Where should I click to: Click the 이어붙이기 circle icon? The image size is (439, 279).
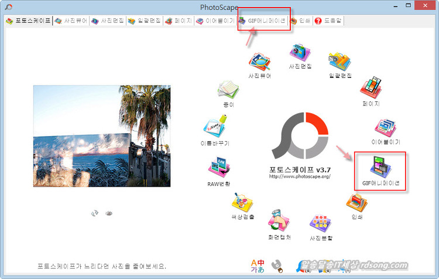[385, 128]
